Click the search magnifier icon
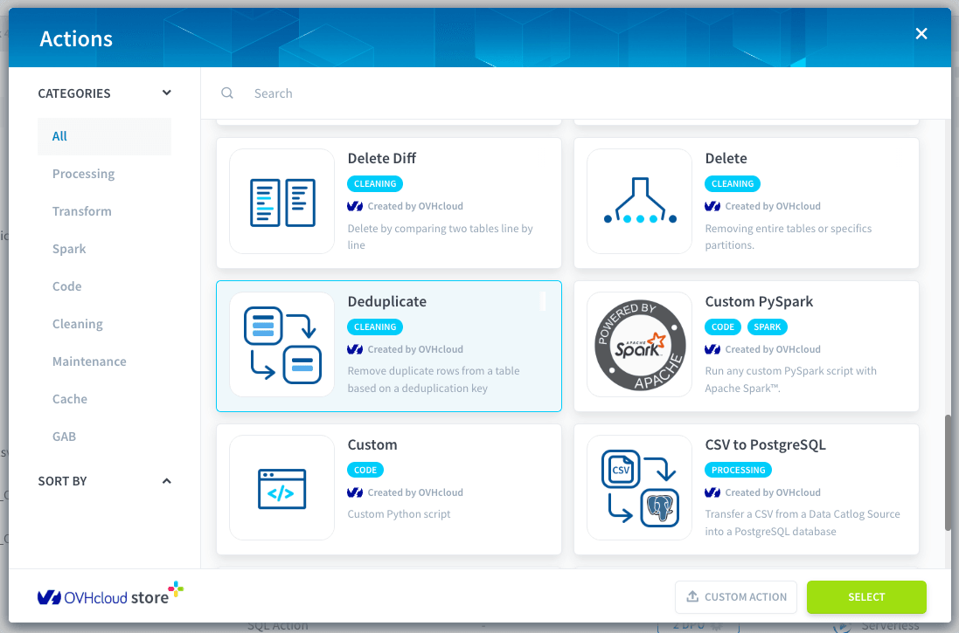The width and height of the screenshot is (959, 633). [x=227, y=93]
